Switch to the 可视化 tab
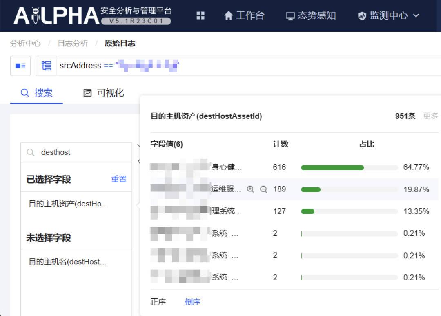This screenshot has width=441, height=316. [x=104, y=93]
